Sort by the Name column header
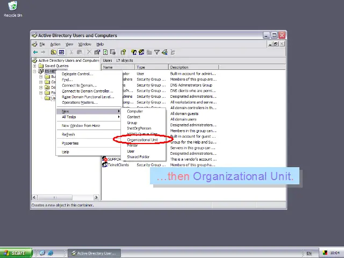Image resolution: width=344 pixels, height=258 pixels. click(x=118, y=67)
